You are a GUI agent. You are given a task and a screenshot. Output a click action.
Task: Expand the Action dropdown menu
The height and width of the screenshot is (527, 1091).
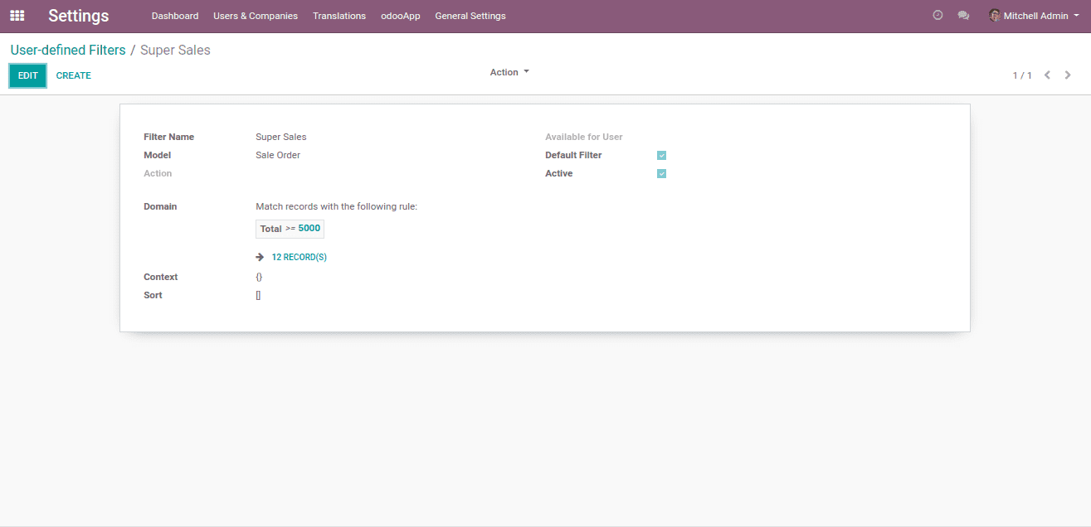(x=509, y=72)
